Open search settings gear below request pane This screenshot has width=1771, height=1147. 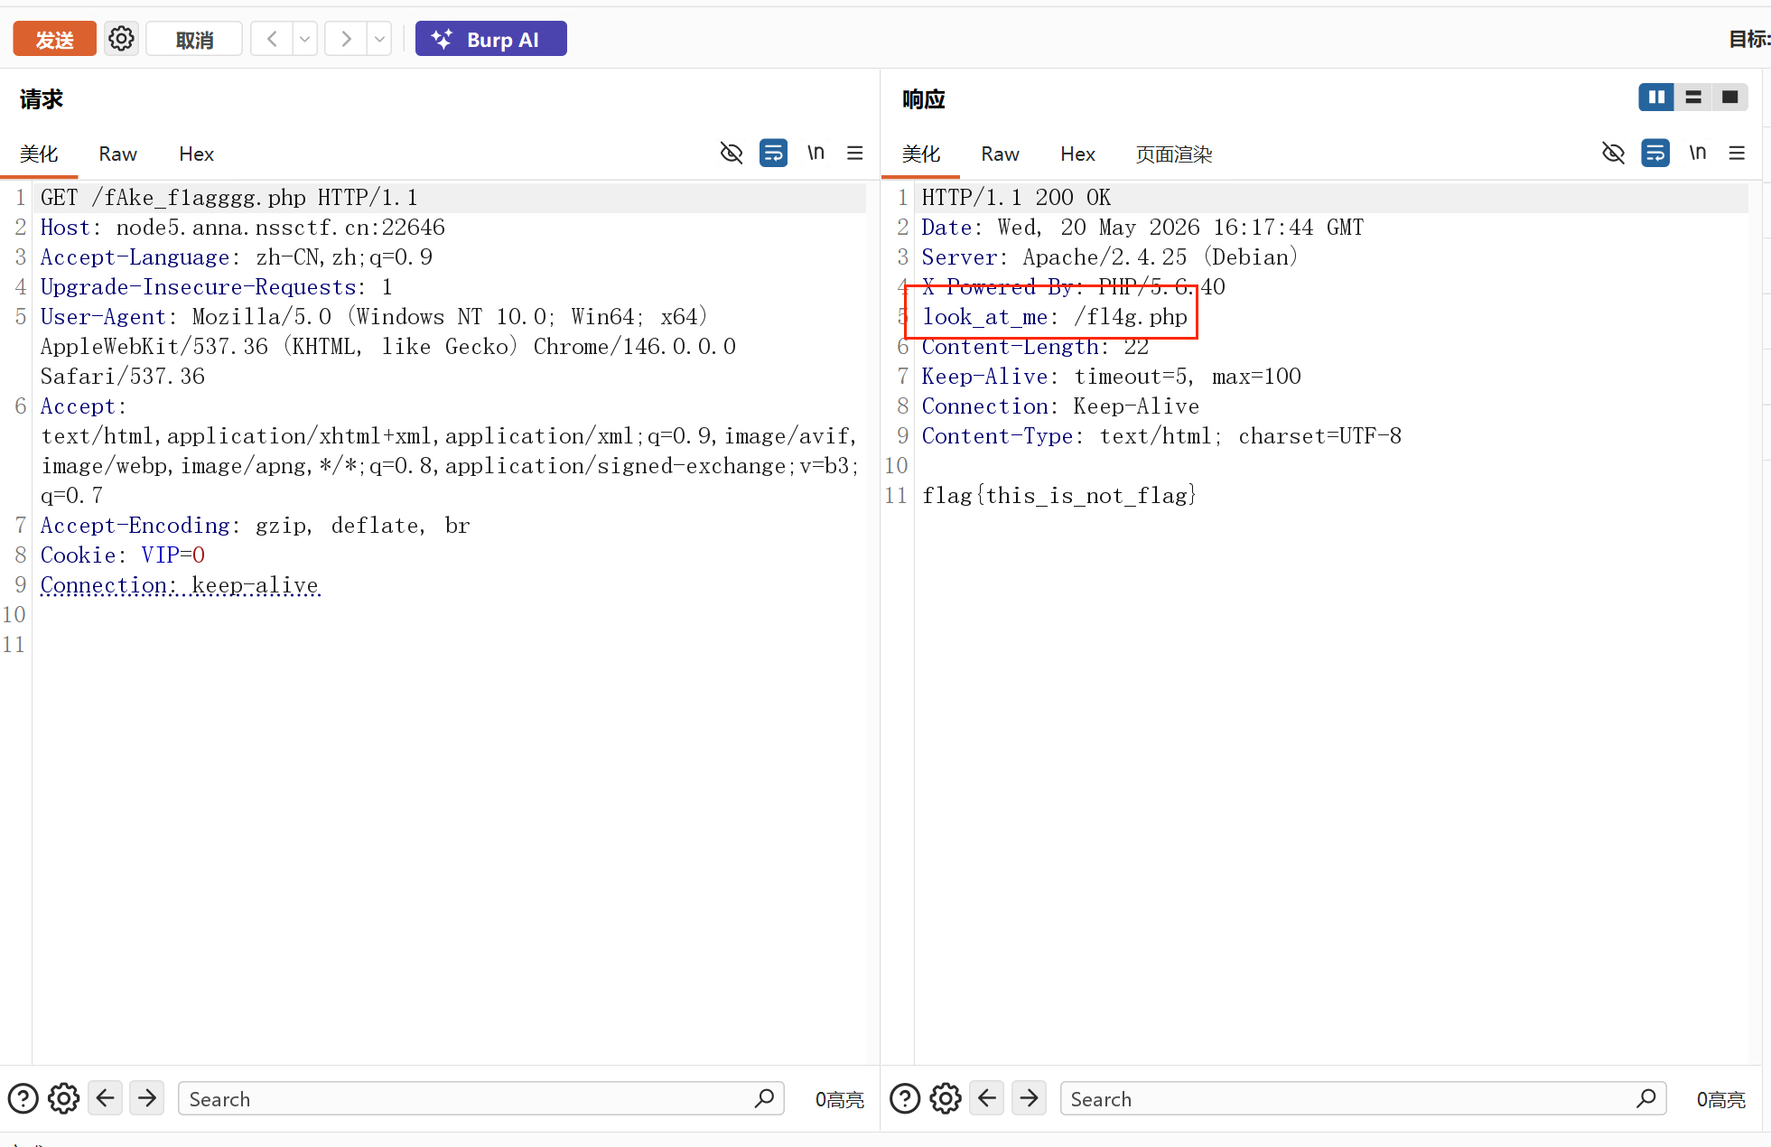63,1098
